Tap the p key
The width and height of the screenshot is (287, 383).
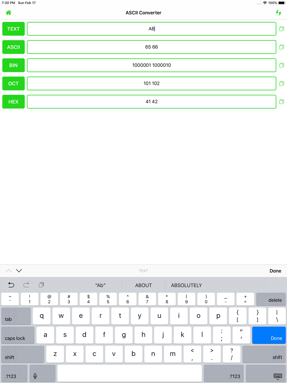tap(218, 316)
